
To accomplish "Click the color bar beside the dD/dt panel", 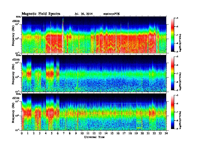I will pyautogui.click(x=172, y=73).
